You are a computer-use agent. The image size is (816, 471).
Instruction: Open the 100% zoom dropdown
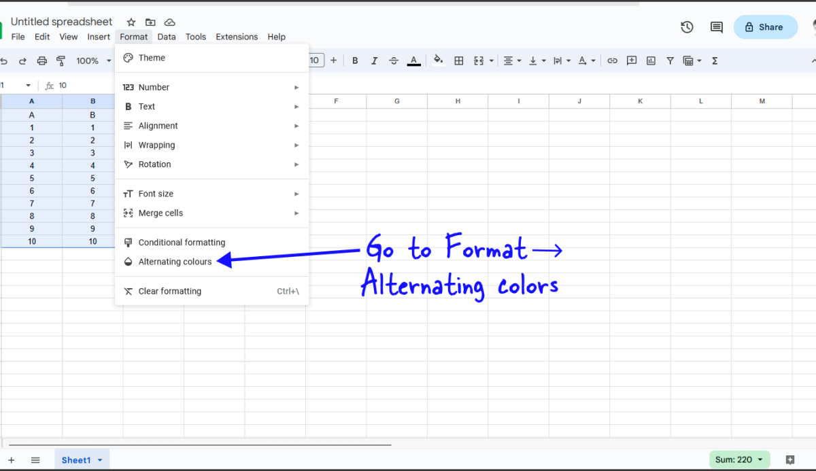[x=93, y=60]
